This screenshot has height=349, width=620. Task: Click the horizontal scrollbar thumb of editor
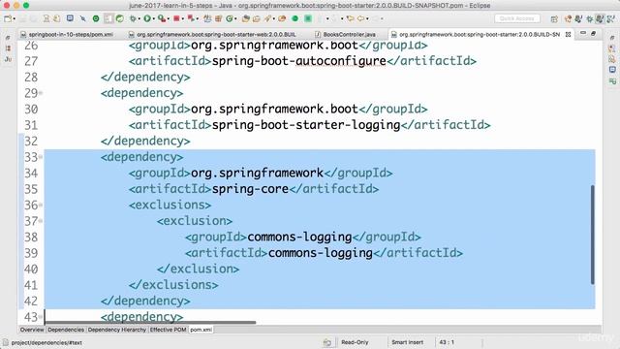pos(150,323)
